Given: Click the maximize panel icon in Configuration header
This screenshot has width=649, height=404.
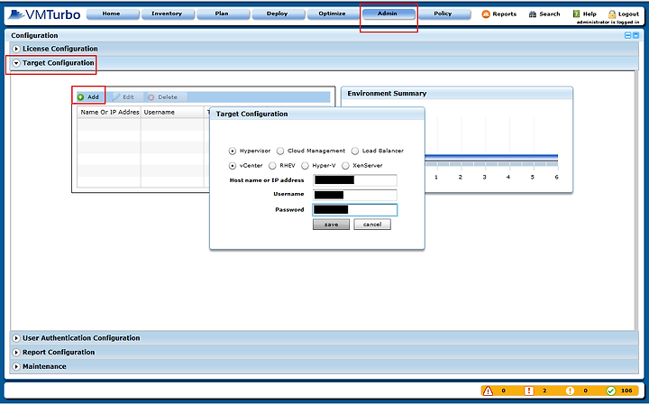Looking at the screenshot, I should 635,35.
